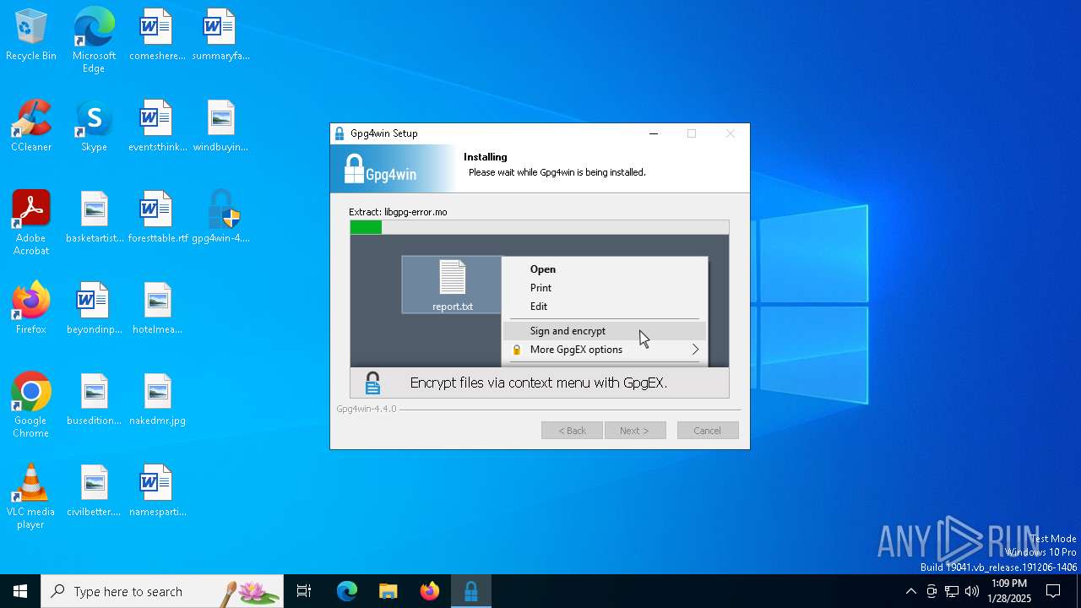This screenshot has height=608, width=1081.
Task: Open the notification center icon
Action: pos(1053,591)
